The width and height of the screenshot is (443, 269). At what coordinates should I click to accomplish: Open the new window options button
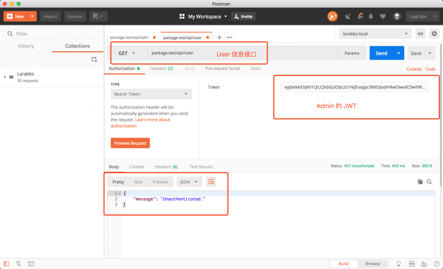tap(98, 16)
